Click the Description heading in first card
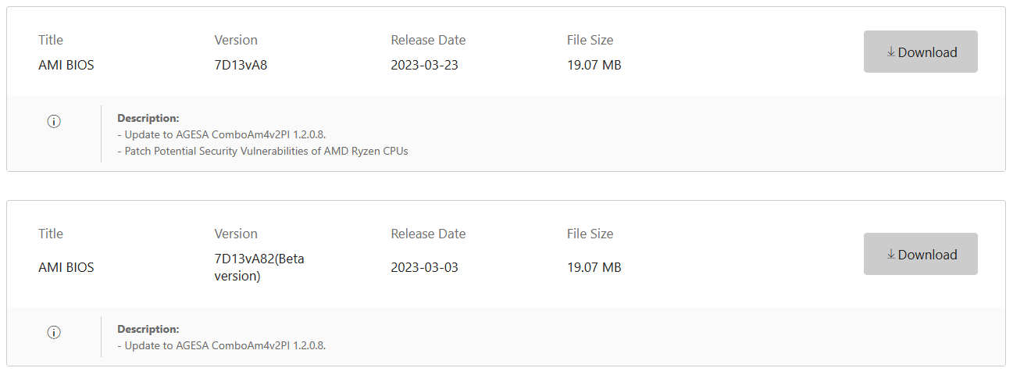 pos(148,119)
